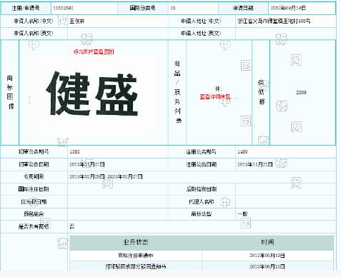Viewport: 341px width, 277px height.
Task: Click the 申请人名称(英文) label
Action: (x=34, y=33)
